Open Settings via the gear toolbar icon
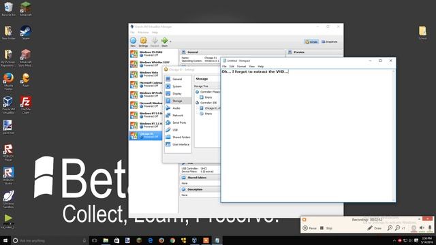The width and height of the screenshot is (436, 245). point(143,42)
